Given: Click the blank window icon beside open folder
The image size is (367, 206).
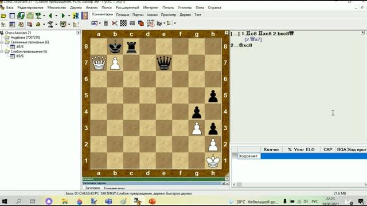Looking at the screenshot, I should point(12,16).
